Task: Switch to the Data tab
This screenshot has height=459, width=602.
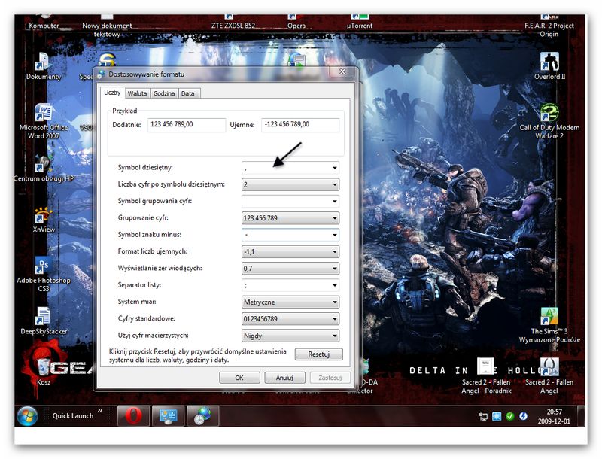Action: (x=187, y=93)
